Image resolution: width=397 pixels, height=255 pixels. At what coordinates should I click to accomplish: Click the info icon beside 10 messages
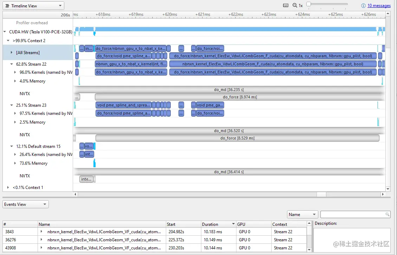point(364,5)
